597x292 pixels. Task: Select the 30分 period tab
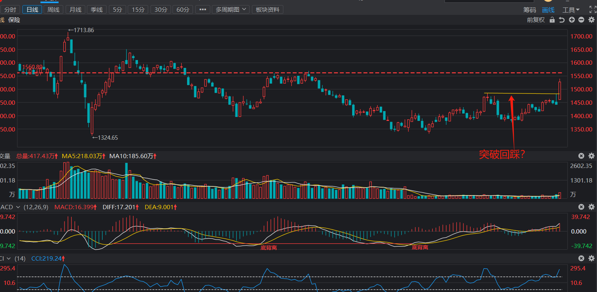click(x=161, y=9)
